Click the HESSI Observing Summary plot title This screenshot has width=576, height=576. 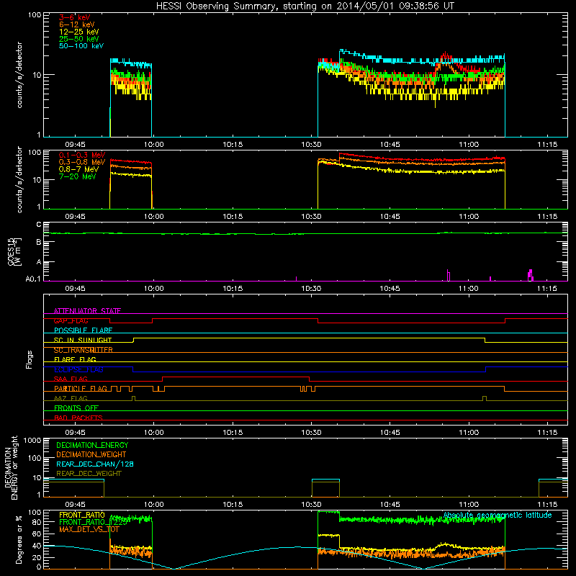tap(305, 6)
